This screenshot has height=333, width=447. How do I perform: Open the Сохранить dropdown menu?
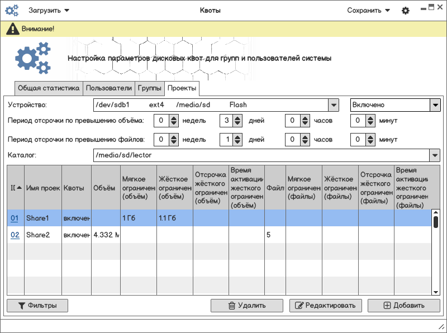368,10
